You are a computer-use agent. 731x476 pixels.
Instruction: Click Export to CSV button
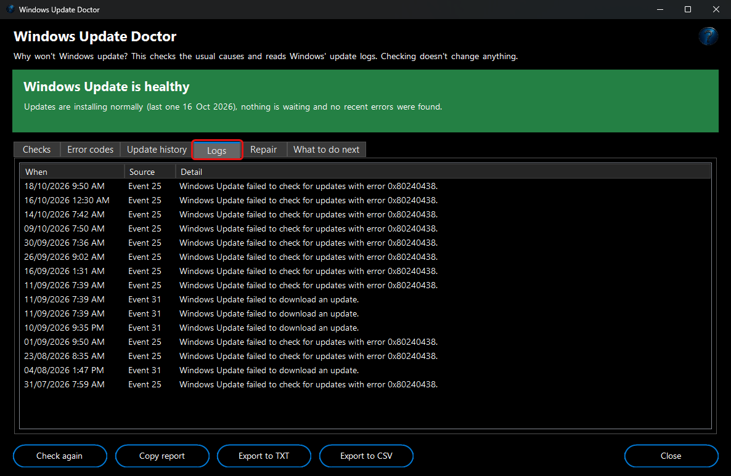[366, 456]
